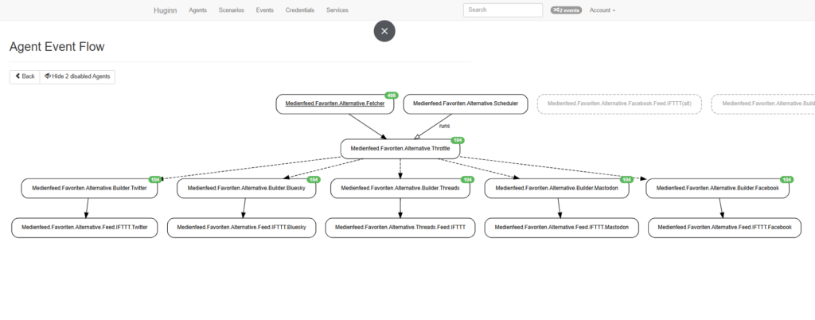Screen dimensions: 815x320
Task: Click the 406 badge on Fetcher node
Action: [x=391, y=96]
